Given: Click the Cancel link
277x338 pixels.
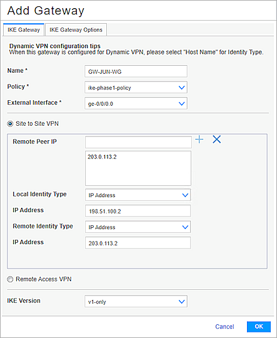Looking at the screenshot, I should (x=224, y=327).
